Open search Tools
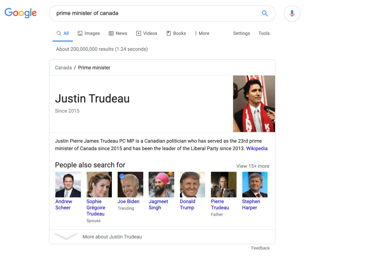 click(264, 33)
